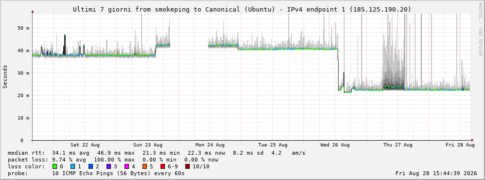
Task: Click the Wed 26 Aug axis label
Action: pyautogui.click(x=335, y=145)
